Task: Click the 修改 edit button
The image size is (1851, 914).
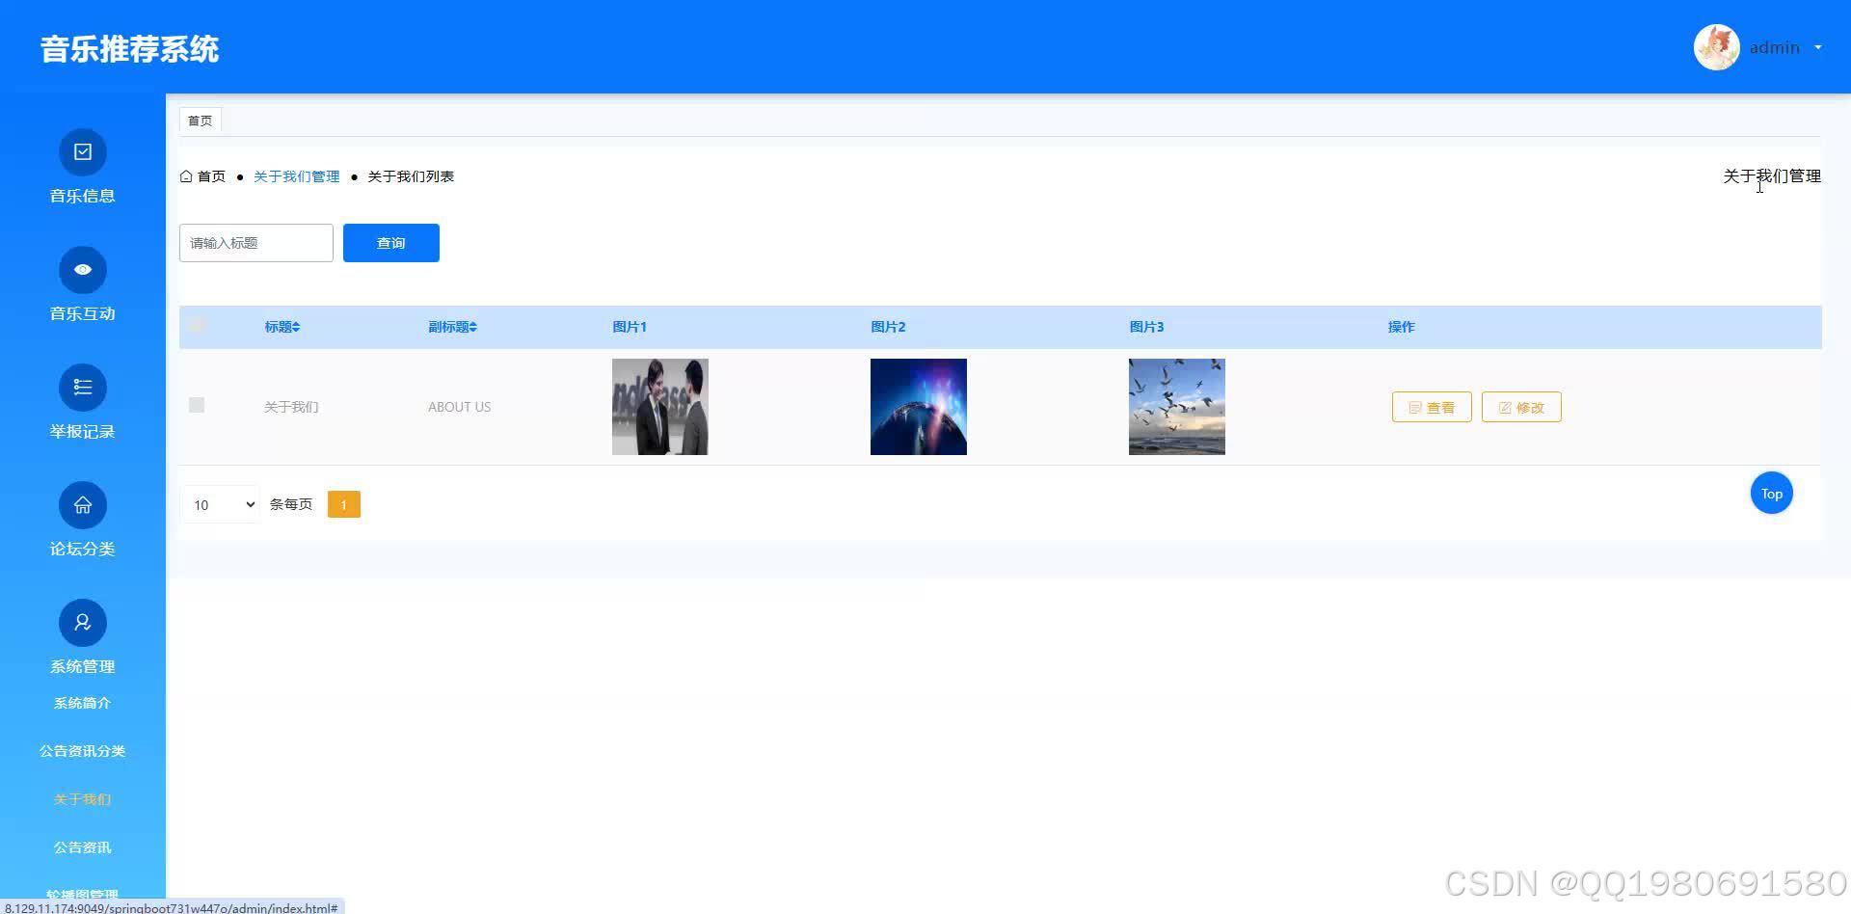Action: pos(1521,407)
